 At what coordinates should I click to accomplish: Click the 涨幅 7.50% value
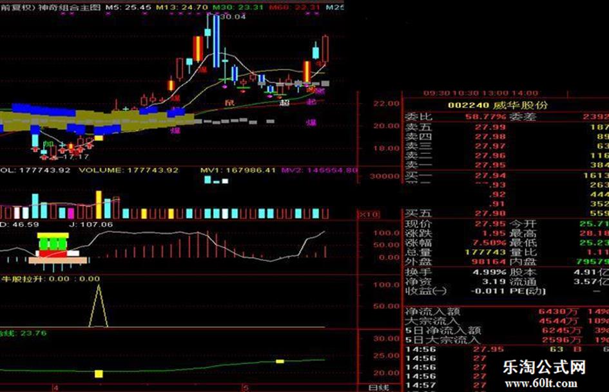pos(490,243)
